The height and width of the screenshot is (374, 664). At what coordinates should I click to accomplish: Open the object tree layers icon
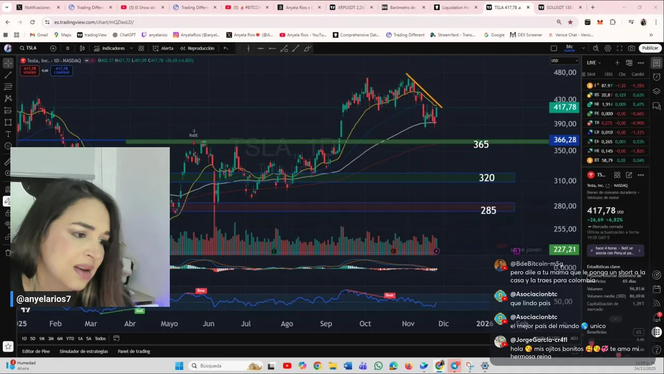657,91
